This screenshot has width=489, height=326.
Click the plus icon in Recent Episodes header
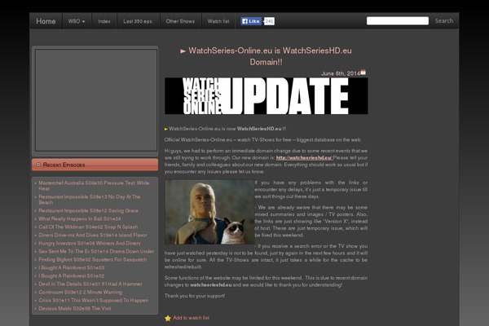(38, 165)
